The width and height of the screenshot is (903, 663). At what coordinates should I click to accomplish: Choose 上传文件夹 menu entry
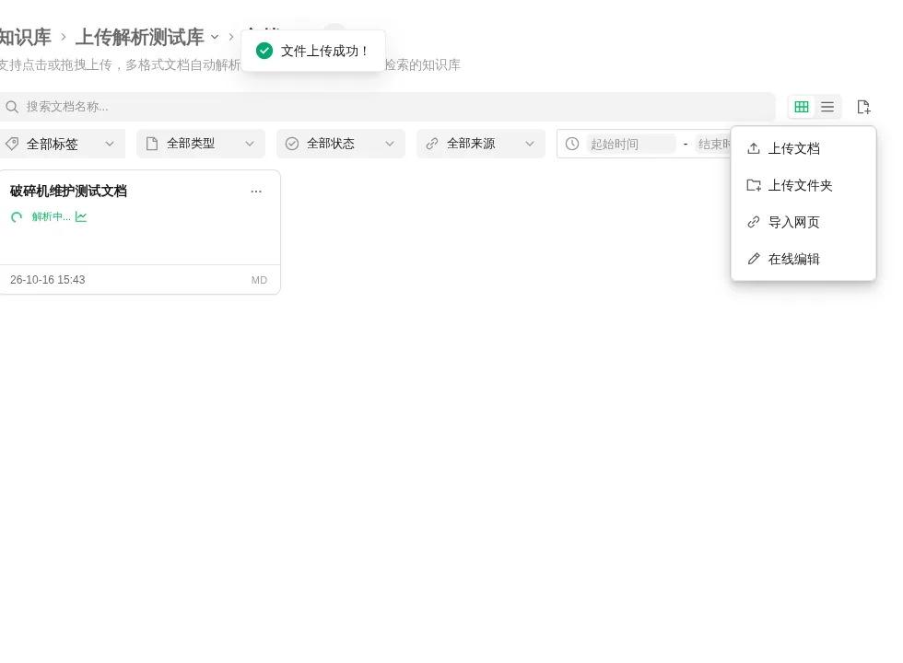tap(803, 185)
